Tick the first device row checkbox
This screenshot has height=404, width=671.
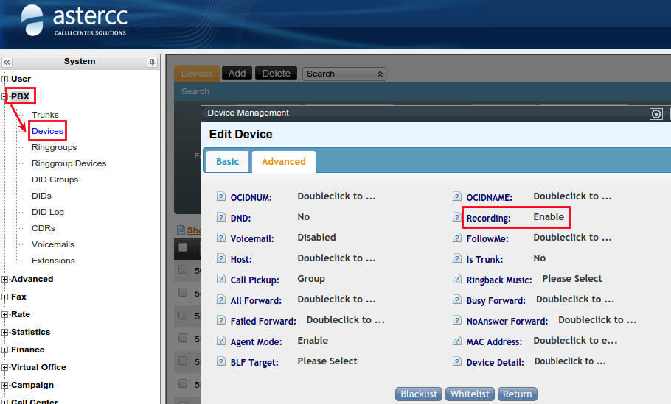click(183, 269)
